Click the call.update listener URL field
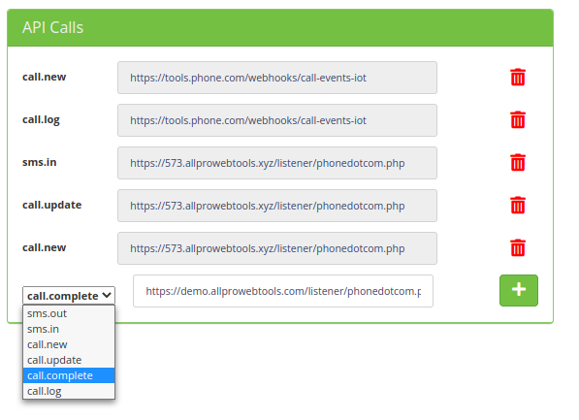This screenshot has height=420, width=579. tap(277, 206)
